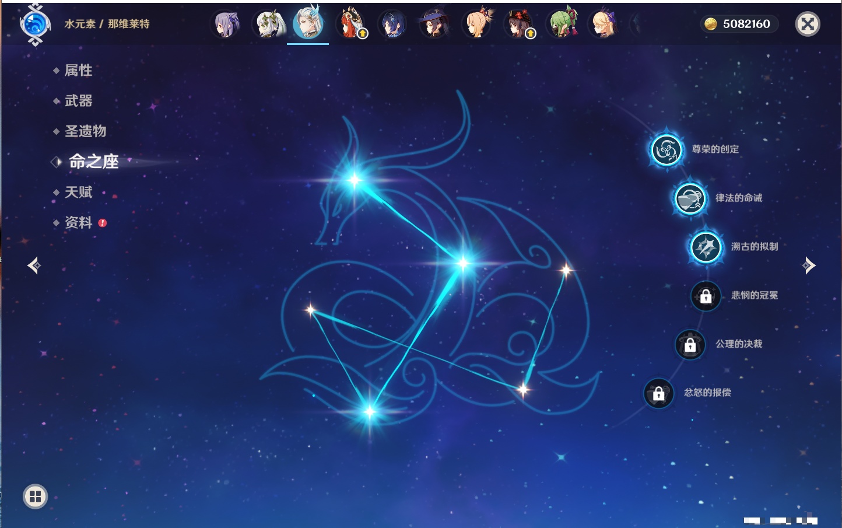Click locked constellation 悲悯的冠冕 icon
842x528 pixels.
click(x=706, y=296)
